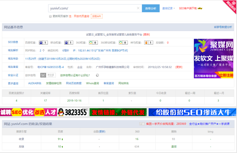Open the 友情链接检测 link
Screen dimensions: 237x153
pyautogui.click(x=54, y=83)
